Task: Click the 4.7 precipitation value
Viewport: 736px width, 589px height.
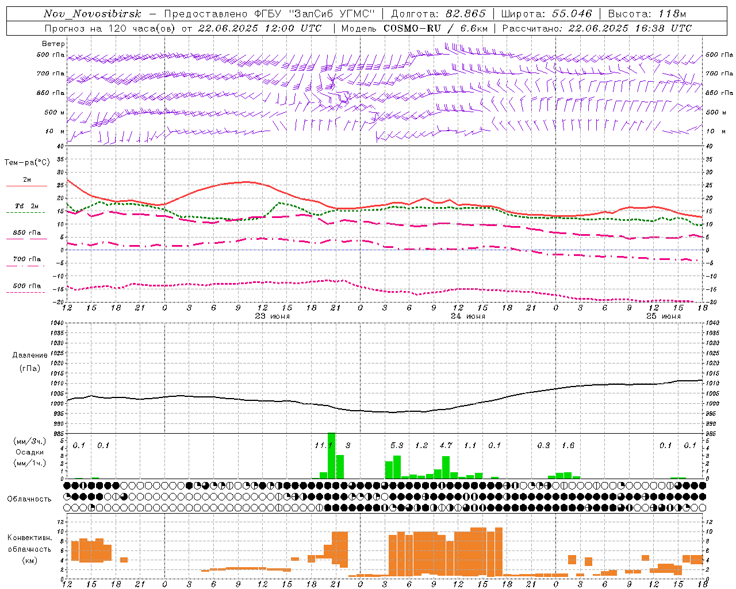Action: [446, 445]
